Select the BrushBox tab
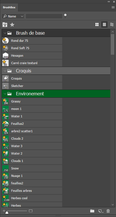Viewport: 116px width, 217px height. pos(9,7)
